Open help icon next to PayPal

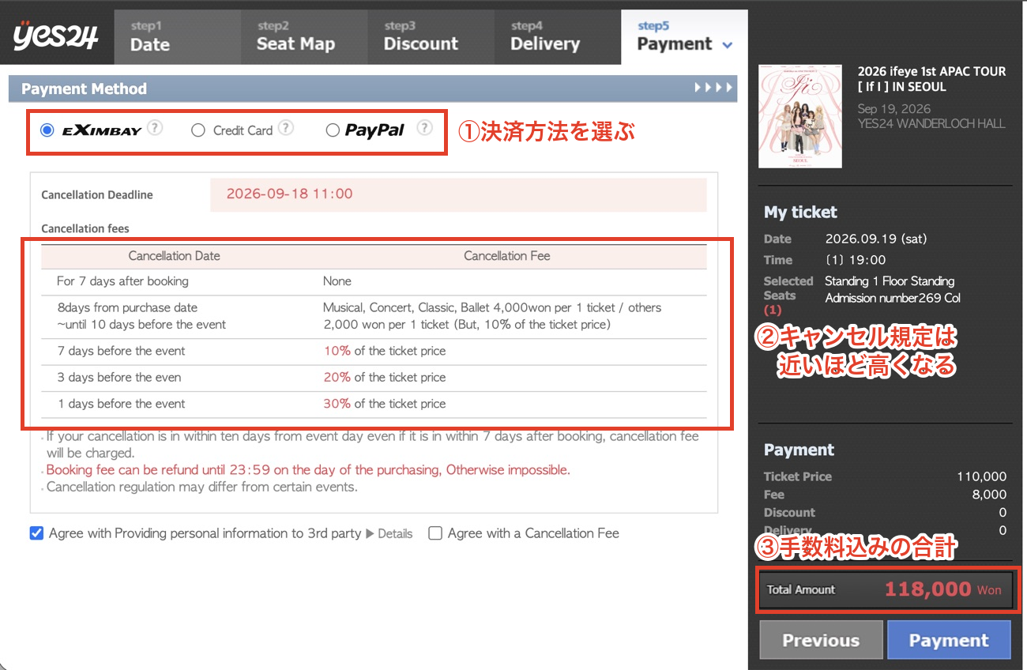pyautogui.click(x=425, y=127)
